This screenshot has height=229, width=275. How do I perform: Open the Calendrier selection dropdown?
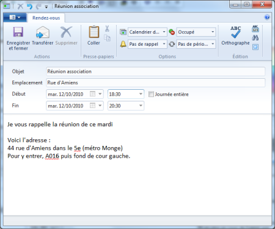click(x=147, y=32)
